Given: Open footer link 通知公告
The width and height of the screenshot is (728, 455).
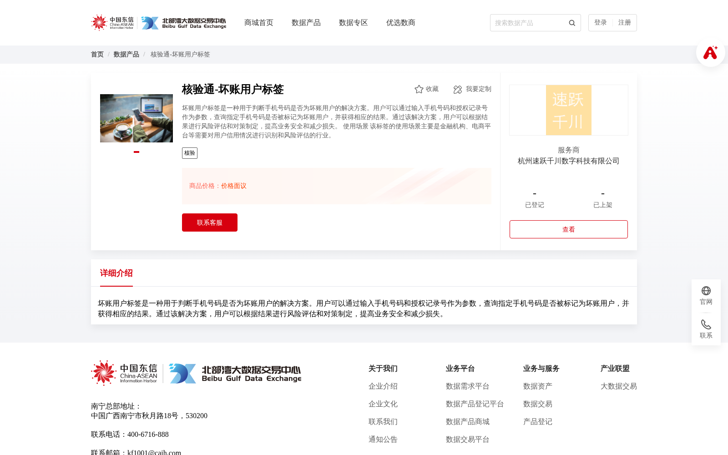Looking at the screenshot, I should click(x=383, y=440).
